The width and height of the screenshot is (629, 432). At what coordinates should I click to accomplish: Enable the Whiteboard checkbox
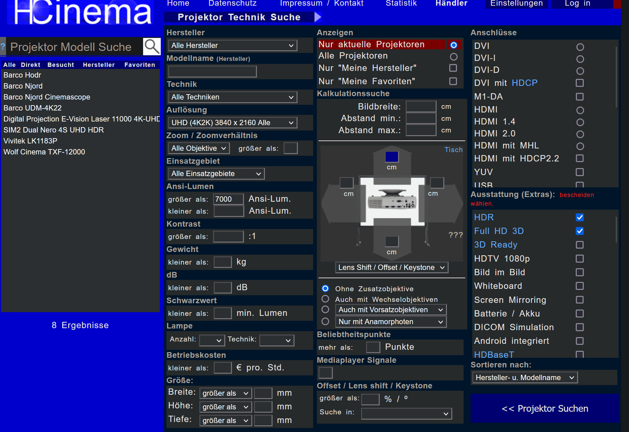click(x=580, y=286)
